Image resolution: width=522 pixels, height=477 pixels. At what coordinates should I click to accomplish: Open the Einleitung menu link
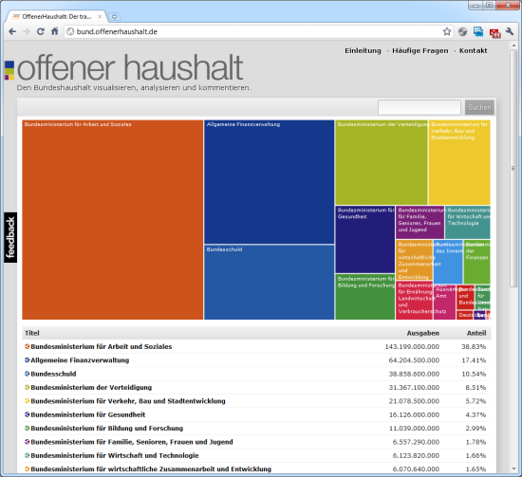(363, 50)
